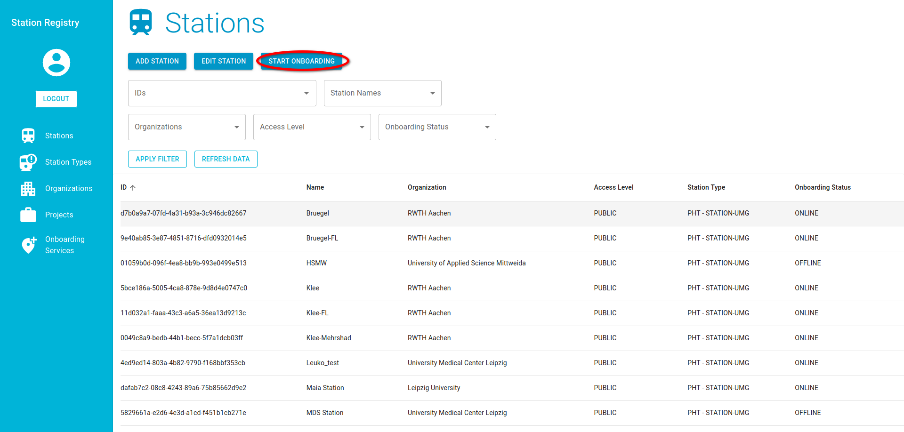This screenshot has width=904, height=432.
Task: Click RWTH Aachen in the Bruegel-FL row
Action: [x=429, y=238]
